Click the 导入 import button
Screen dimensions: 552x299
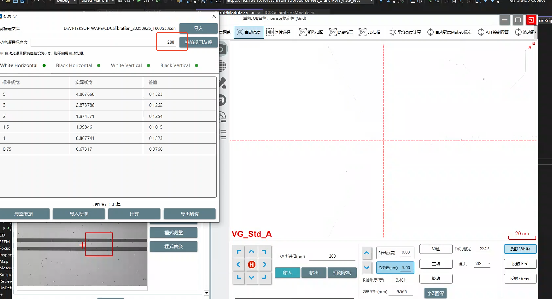(x=198, y=29)
